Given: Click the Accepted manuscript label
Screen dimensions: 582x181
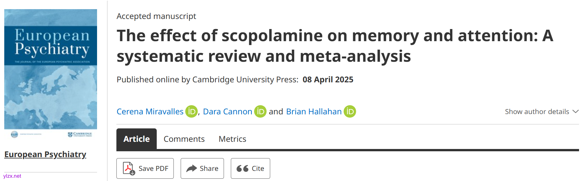Looking at the screenshot, I should [x=156, y=16].
